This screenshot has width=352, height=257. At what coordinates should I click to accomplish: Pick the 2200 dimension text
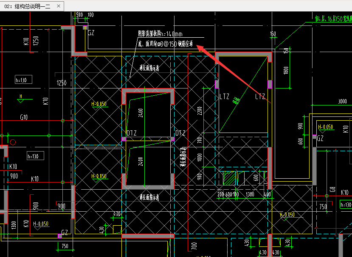point(199,111)
